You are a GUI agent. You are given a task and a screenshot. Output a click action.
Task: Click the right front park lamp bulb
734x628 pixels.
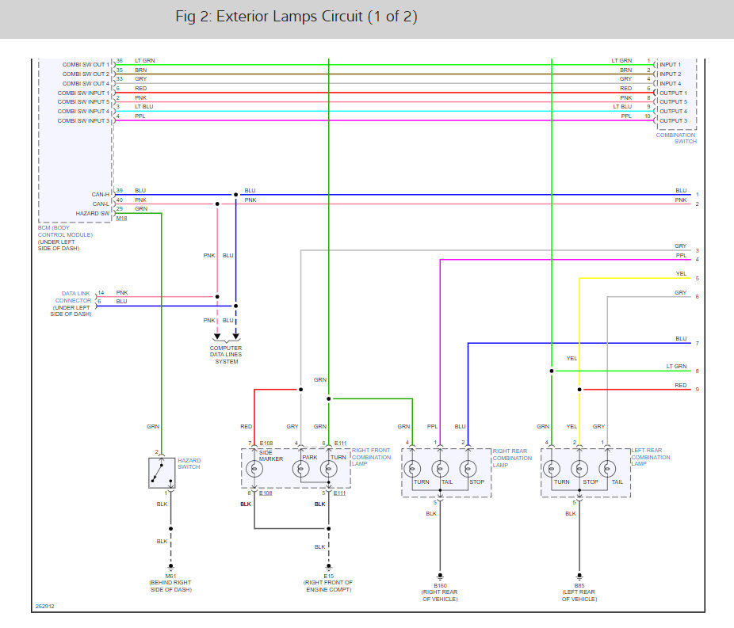(300, 469)
